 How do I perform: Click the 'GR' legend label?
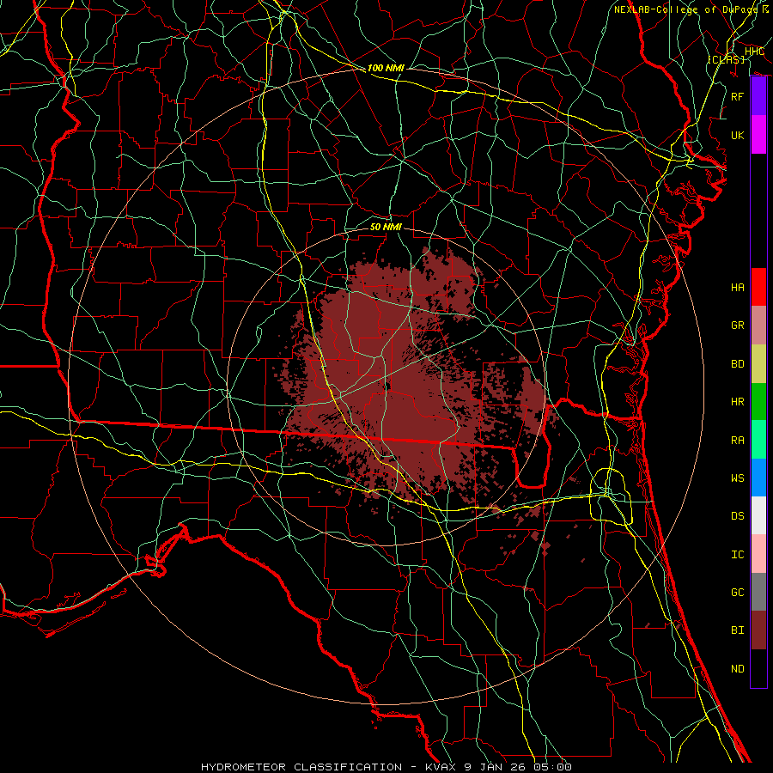click(x=738, y=326)
